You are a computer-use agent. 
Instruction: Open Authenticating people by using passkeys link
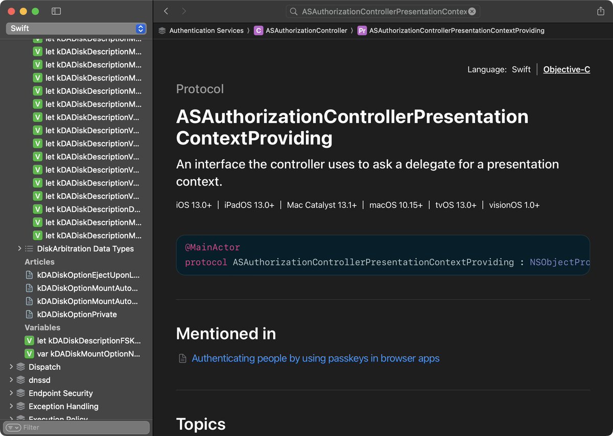pyautogui.click(x=316, y=358)
